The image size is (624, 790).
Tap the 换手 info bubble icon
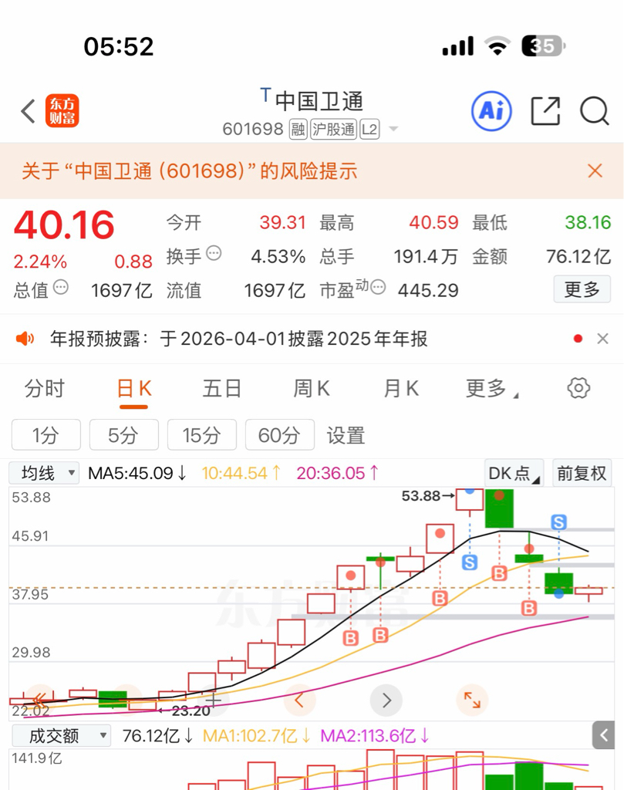tap(214, 253)
